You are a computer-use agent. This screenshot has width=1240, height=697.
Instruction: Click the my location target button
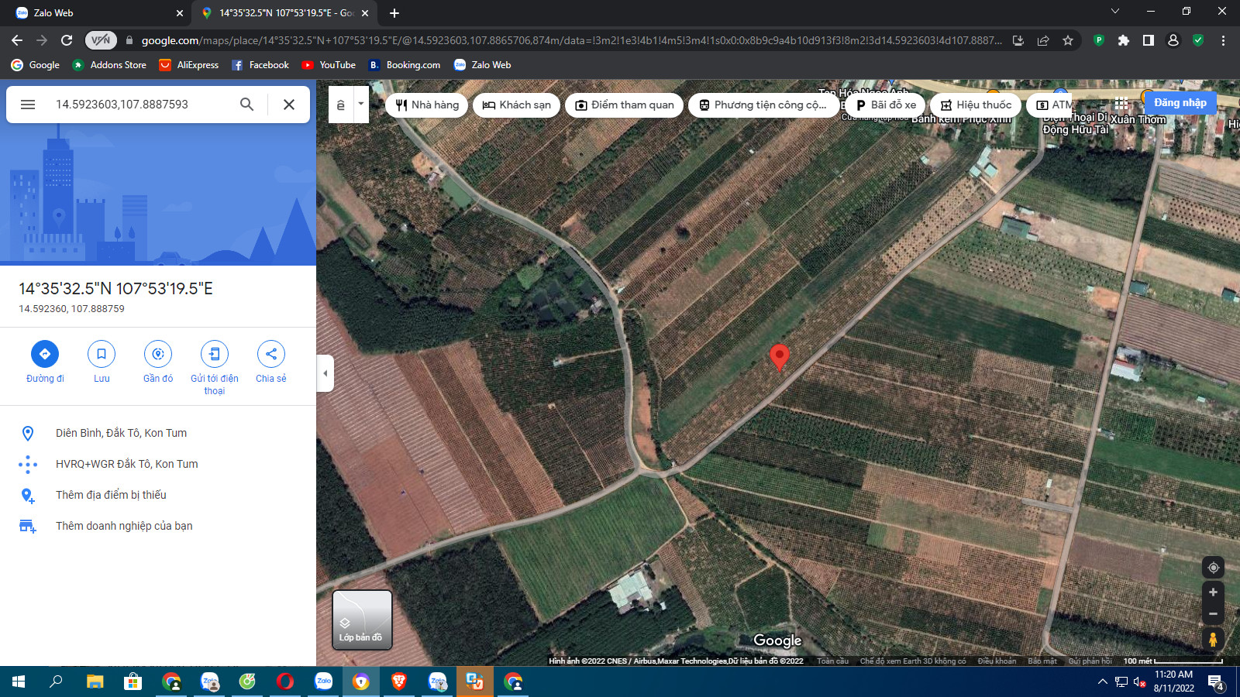[x=1213, y=568]
